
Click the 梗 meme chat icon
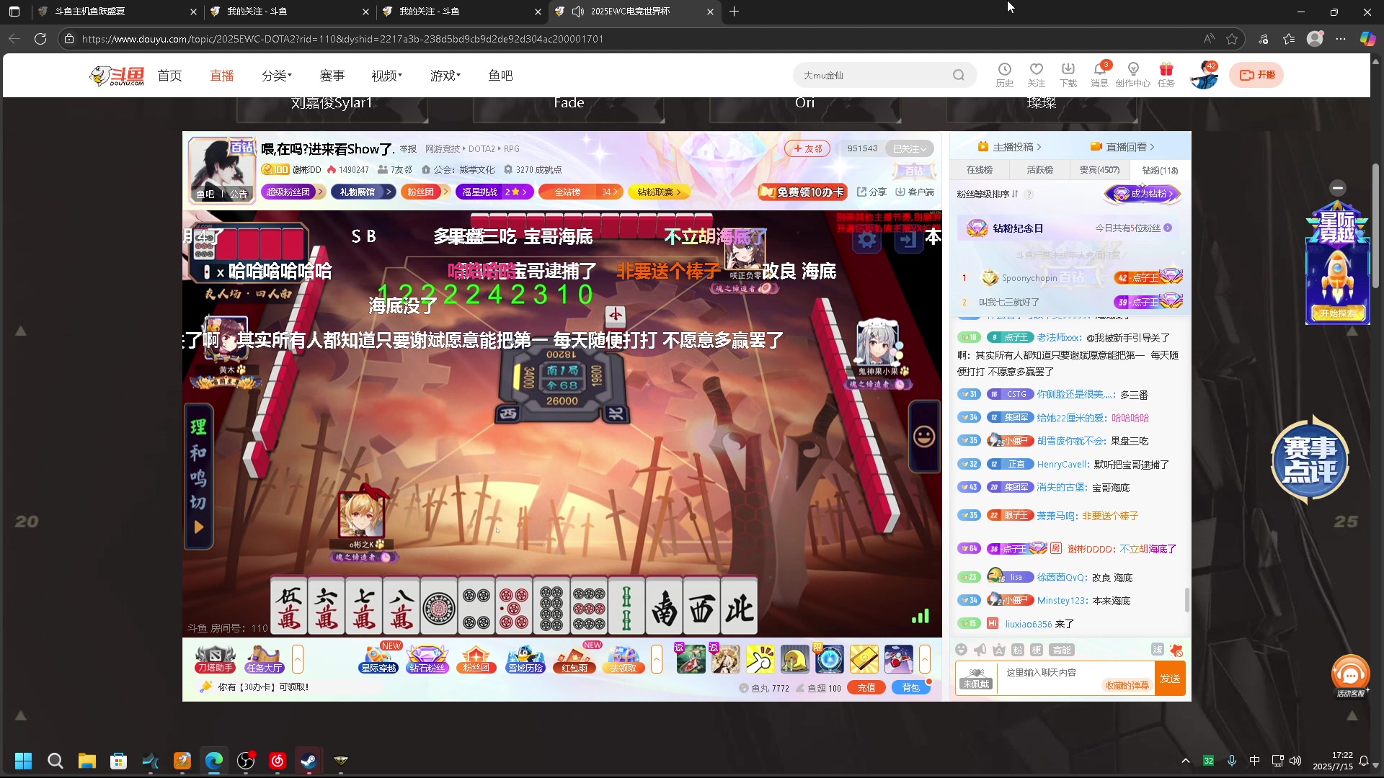click(x=1036, y=650)
